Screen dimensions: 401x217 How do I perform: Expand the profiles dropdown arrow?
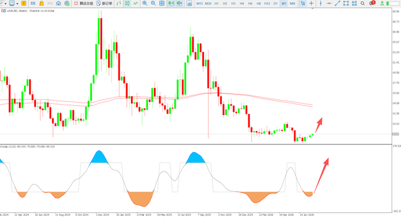(17, 4)
